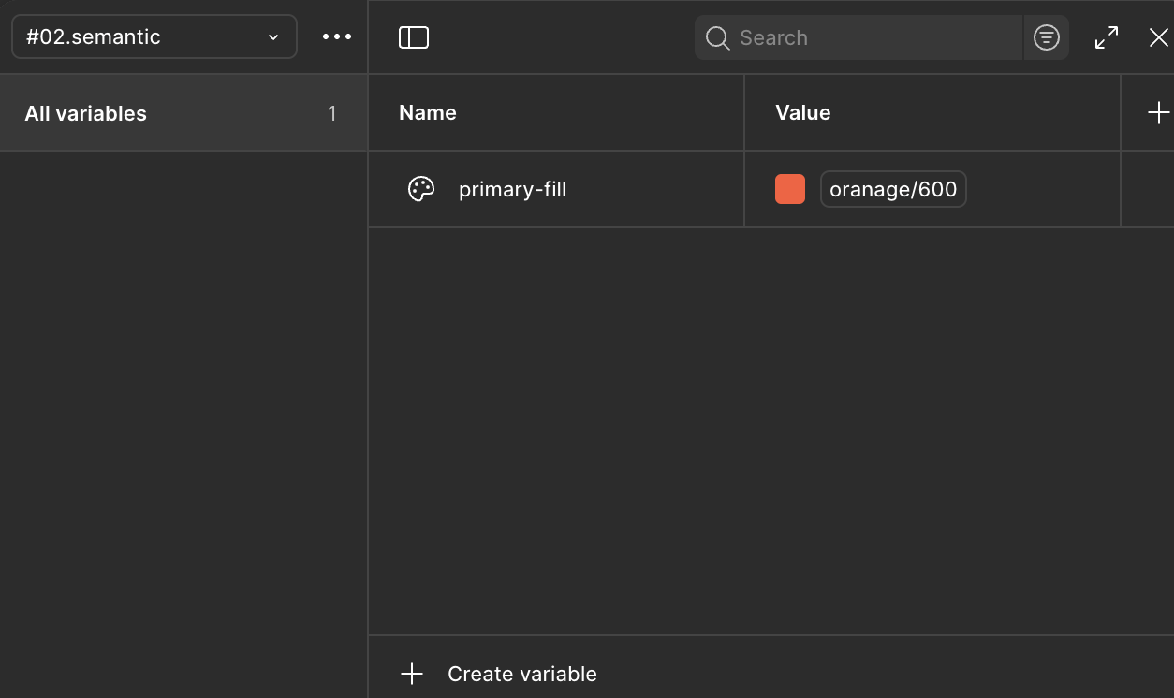Click the Create variable button

521,674
